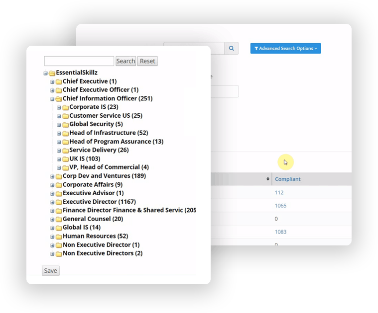This screenshot has width=378, height=313.
Task: Open the compliant count 1065 link
Action: [x=280, y=206]
